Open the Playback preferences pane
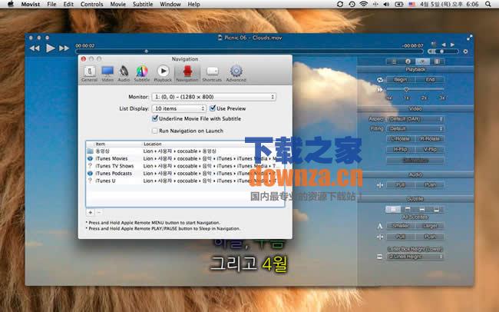Screen dimensions: 499x312 tap(163, 74)
